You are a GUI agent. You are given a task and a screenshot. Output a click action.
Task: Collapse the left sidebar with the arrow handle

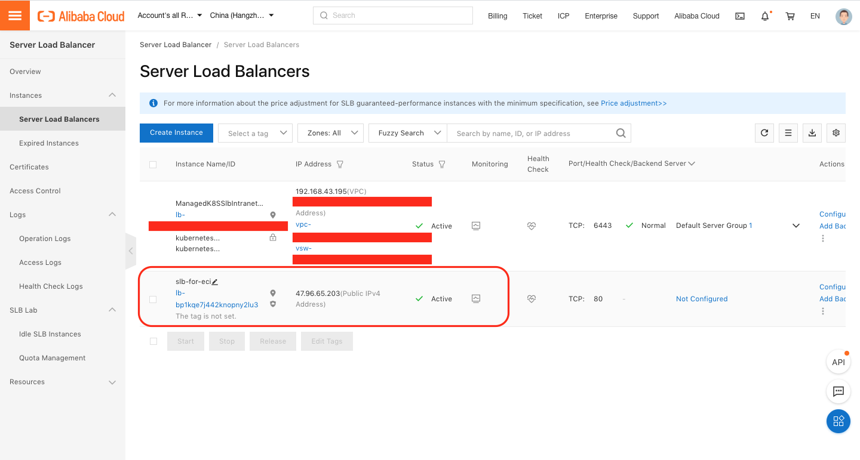click(x=131, y=251)
